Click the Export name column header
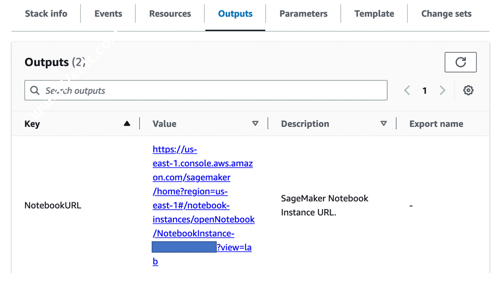500x282 pixels. (x=436, y=124)
